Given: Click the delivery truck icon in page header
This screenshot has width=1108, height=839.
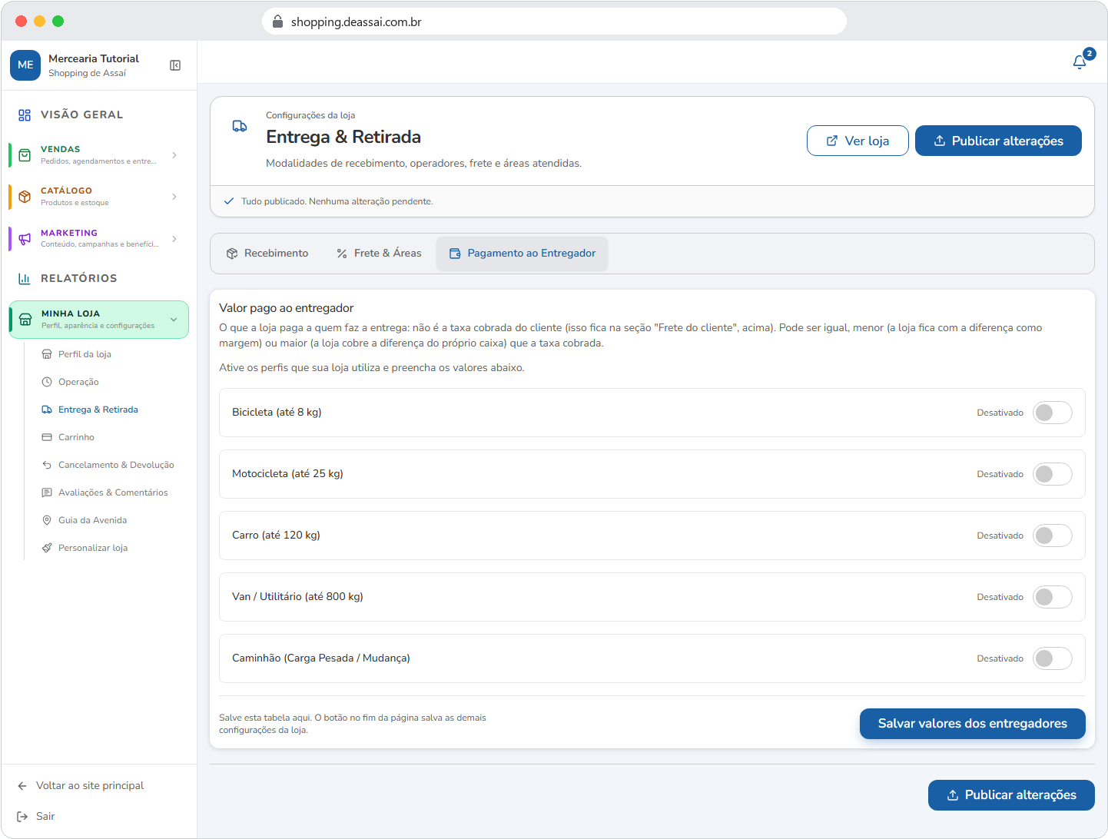Looking at the screenshot, I should click(240, 126).
